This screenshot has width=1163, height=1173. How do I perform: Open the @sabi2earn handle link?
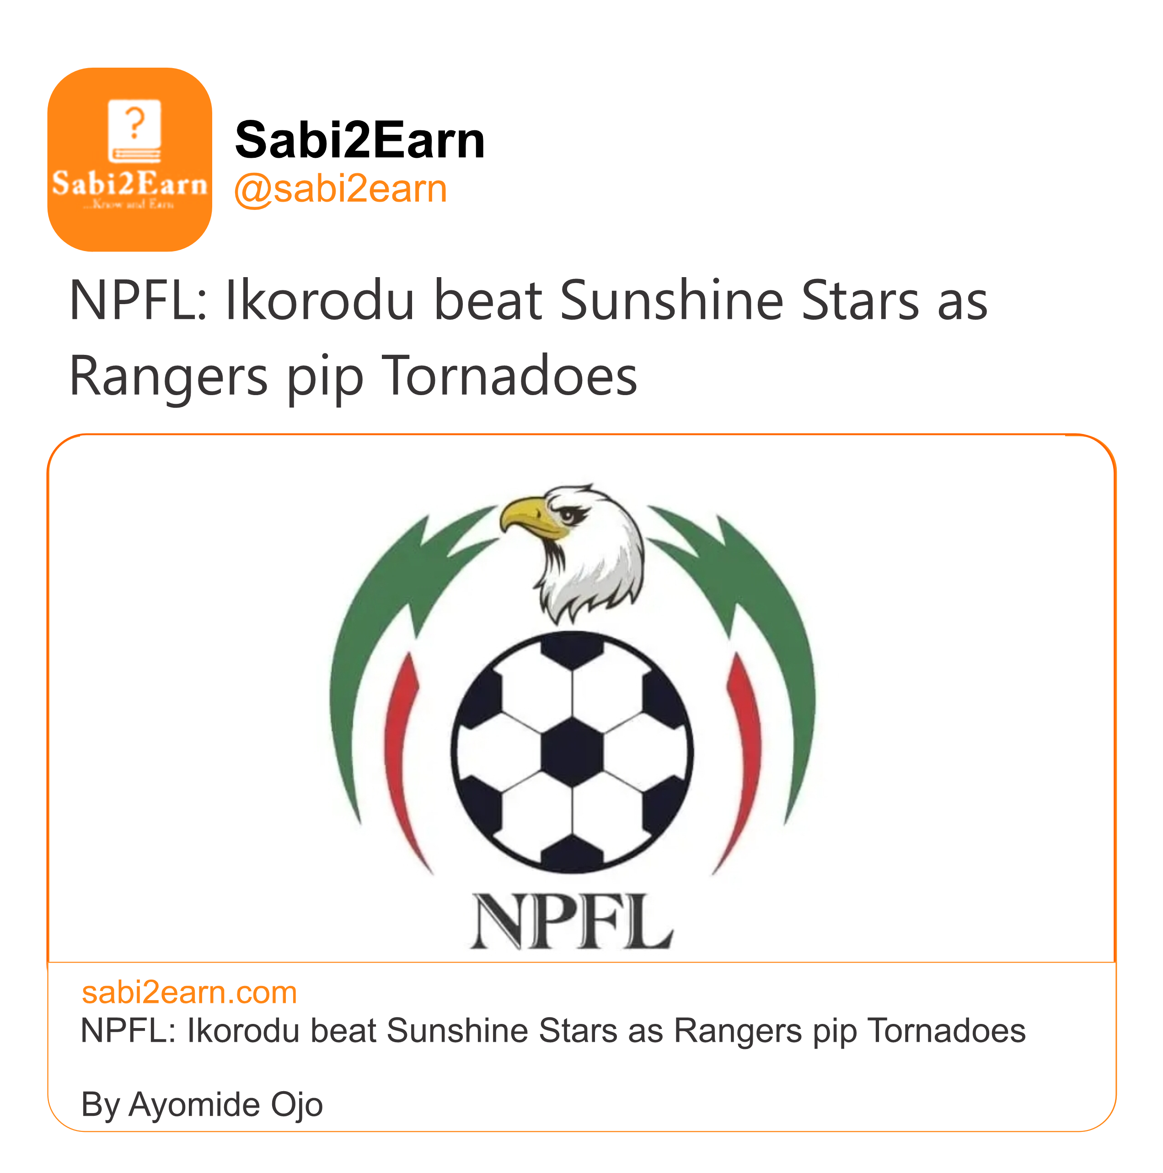pos(340,189)
